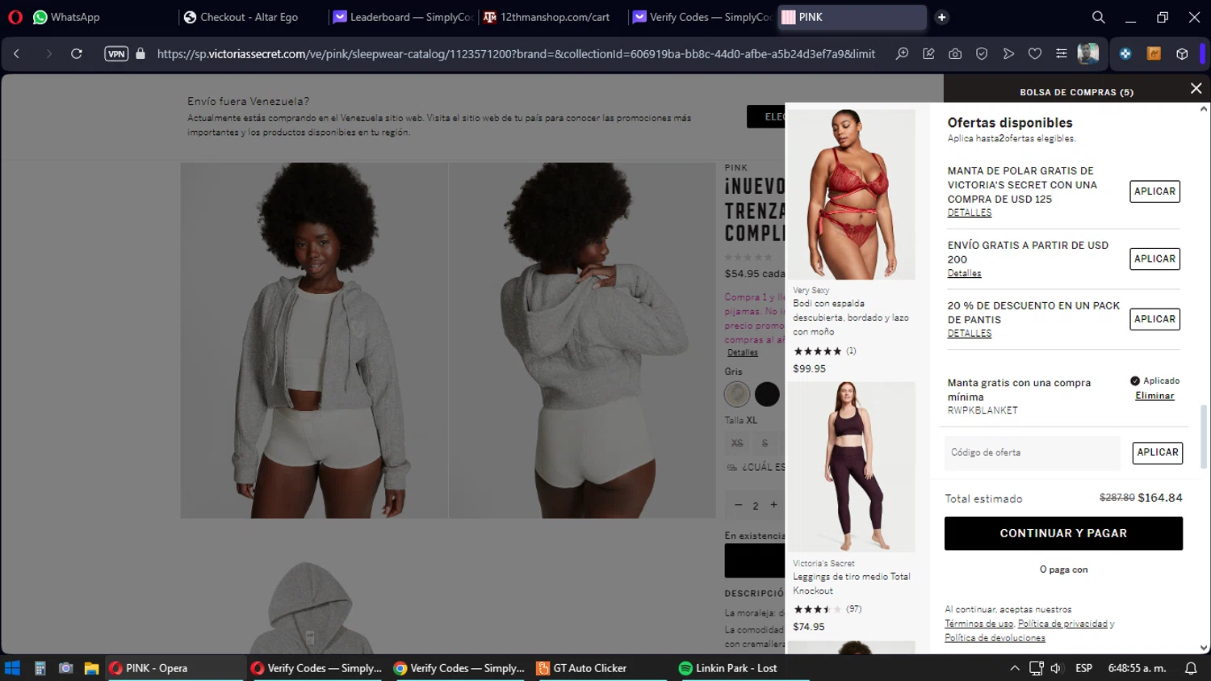
Task: Close the Bolsa de Compras panel
Action: point(1196,89)
